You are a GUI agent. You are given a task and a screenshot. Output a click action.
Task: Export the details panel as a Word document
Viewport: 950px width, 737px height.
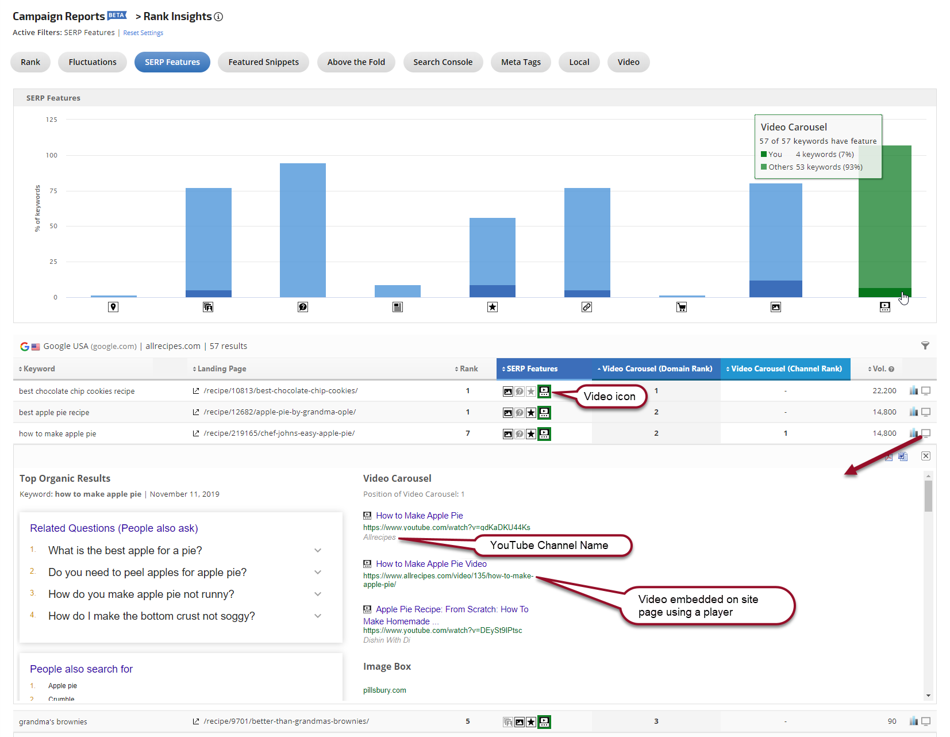pyautogui.click(x=903, y=456)
